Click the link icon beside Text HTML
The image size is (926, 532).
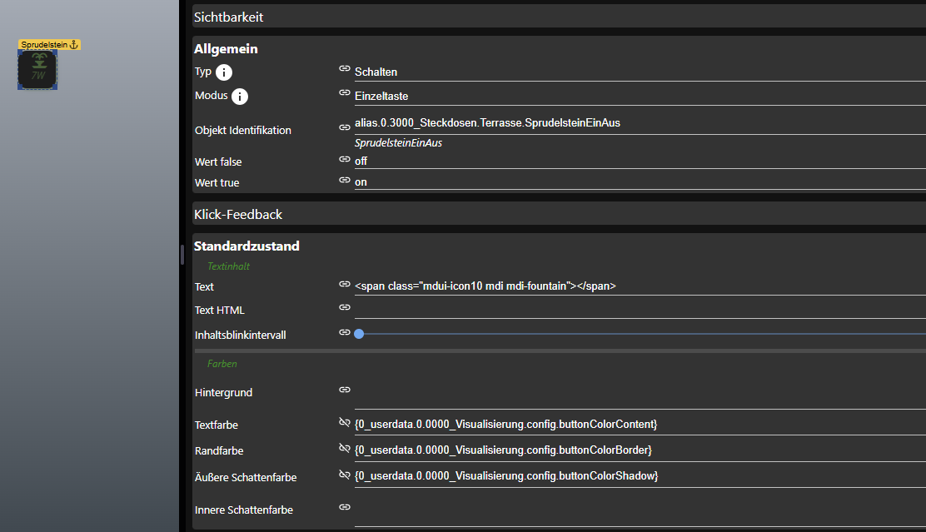click(345, 307)
